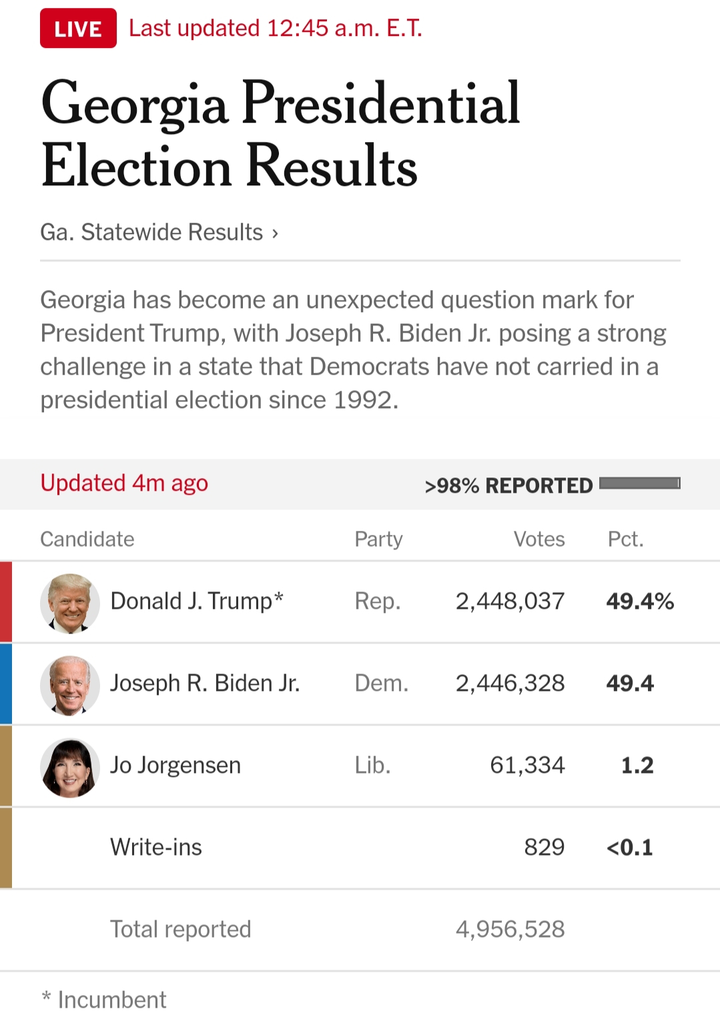
Task: Click the red LIVE badge
Action: (x=78, y=29)
